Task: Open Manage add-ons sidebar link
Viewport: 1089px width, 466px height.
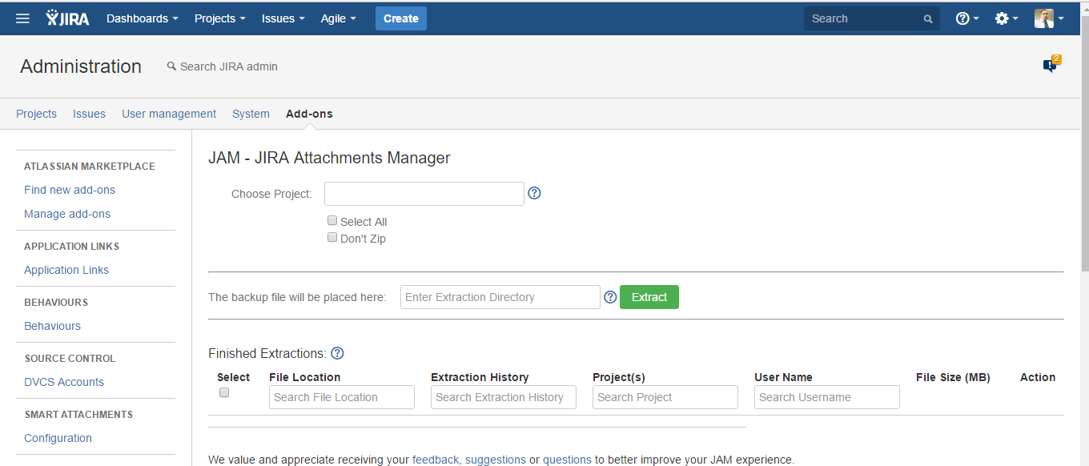Action: 67,214
